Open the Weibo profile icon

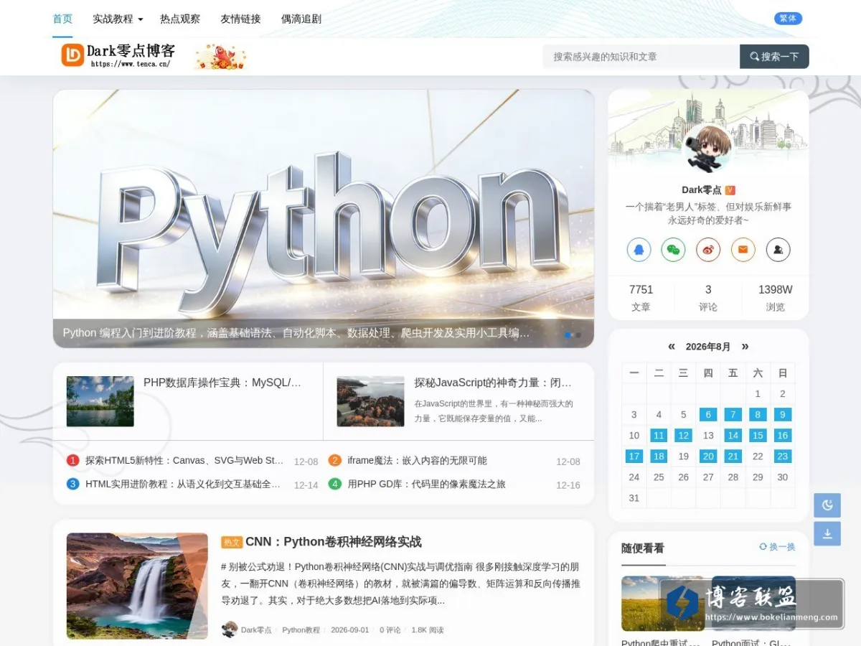click(708, 250)
